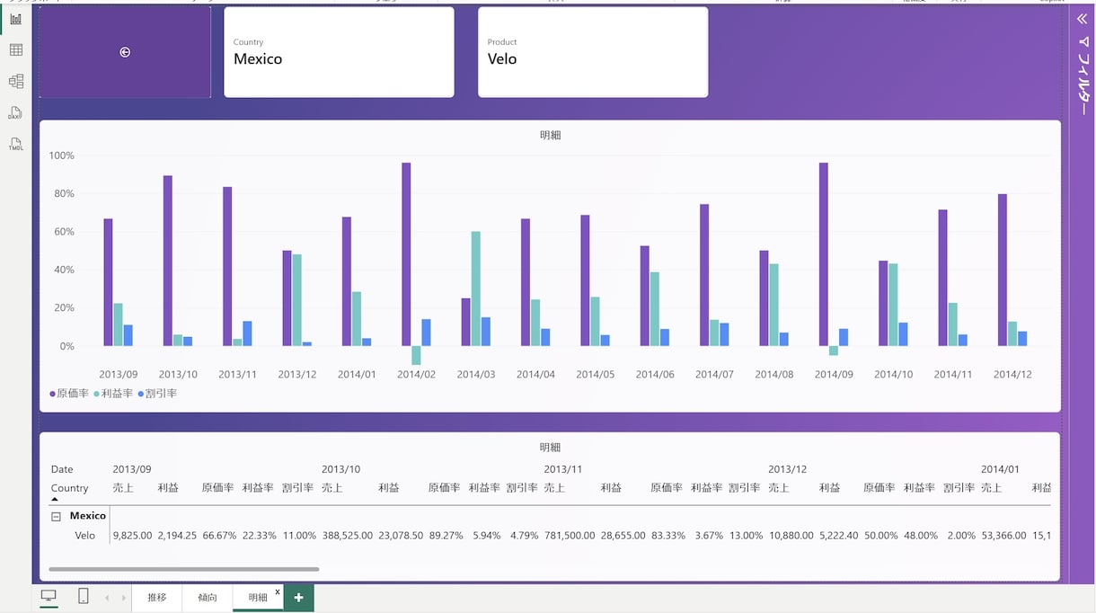Click the 5,222.40 cell
Screen dimensions: 1096x613
tap(838, 536)
